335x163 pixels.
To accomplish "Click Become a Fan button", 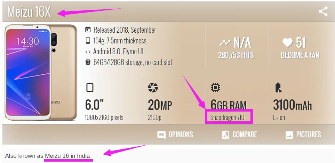I will pos(300,55).
